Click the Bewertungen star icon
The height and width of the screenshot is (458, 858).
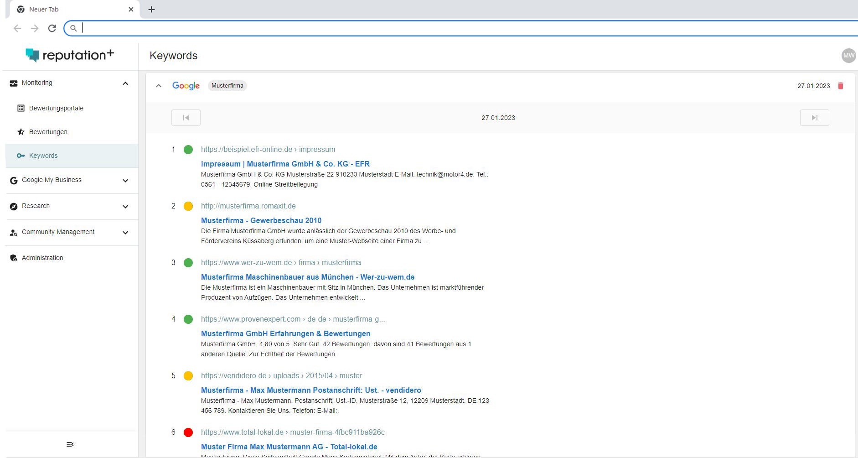tap(21, 132)
